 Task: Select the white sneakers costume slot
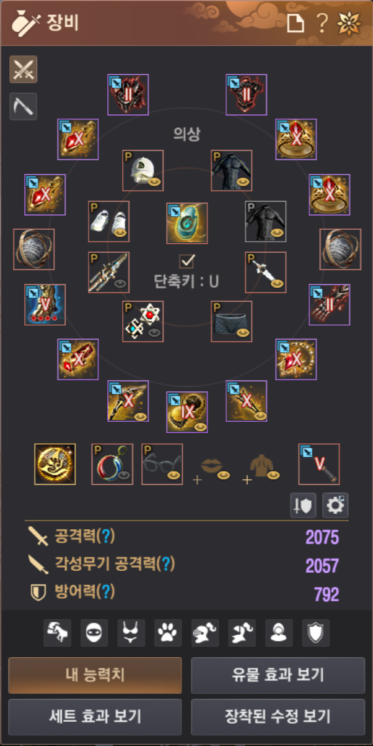pos(109,221)
